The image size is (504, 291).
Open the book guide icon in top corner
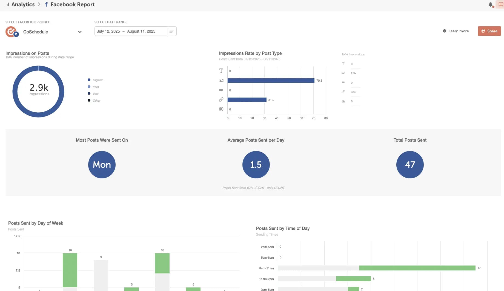(x=500, y=4)
